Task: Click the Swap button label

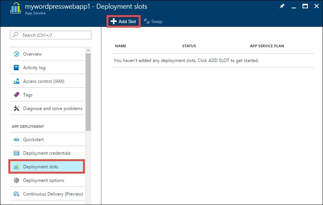Action: pos(157,22)
